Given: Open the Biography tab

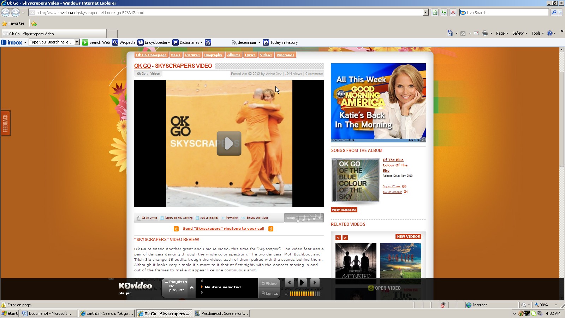Looking at the screenshot, I should coord(213,55).
